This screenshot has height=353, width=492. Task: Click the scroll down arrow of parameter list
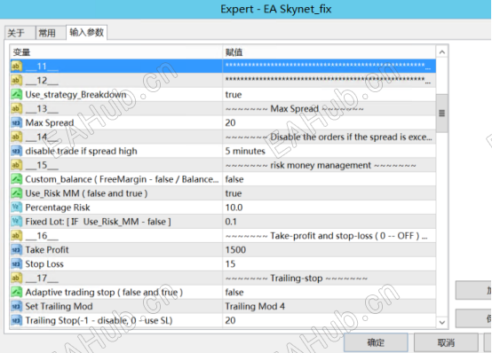click(441, 322)
